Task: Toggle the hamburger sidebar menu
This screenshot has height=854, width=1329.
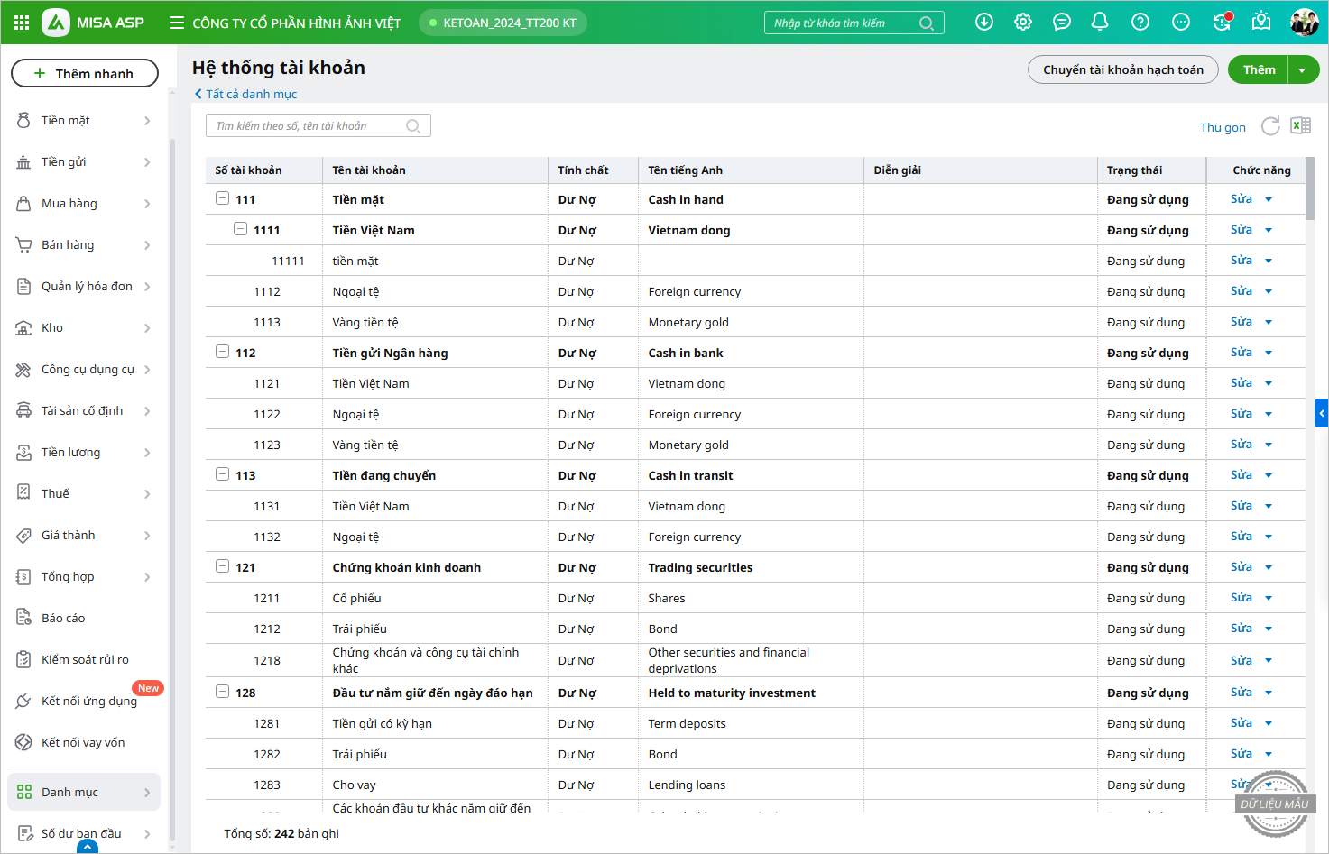Action: pyautogui.click(x=177, y=23)
